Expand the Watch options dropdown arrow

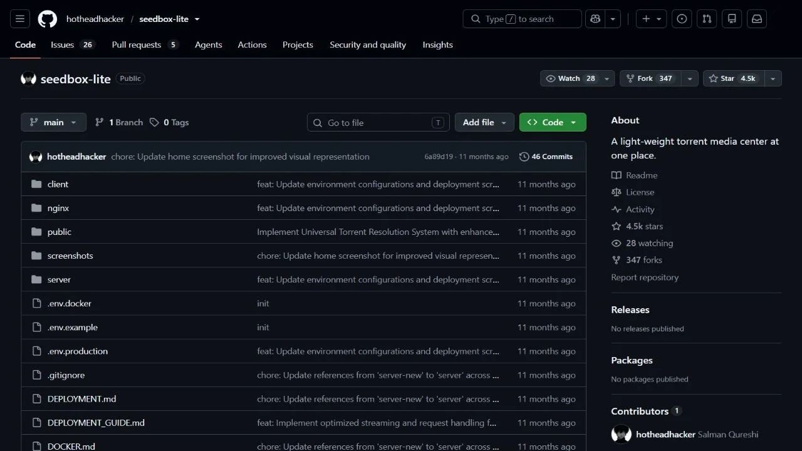coord(607,78)
